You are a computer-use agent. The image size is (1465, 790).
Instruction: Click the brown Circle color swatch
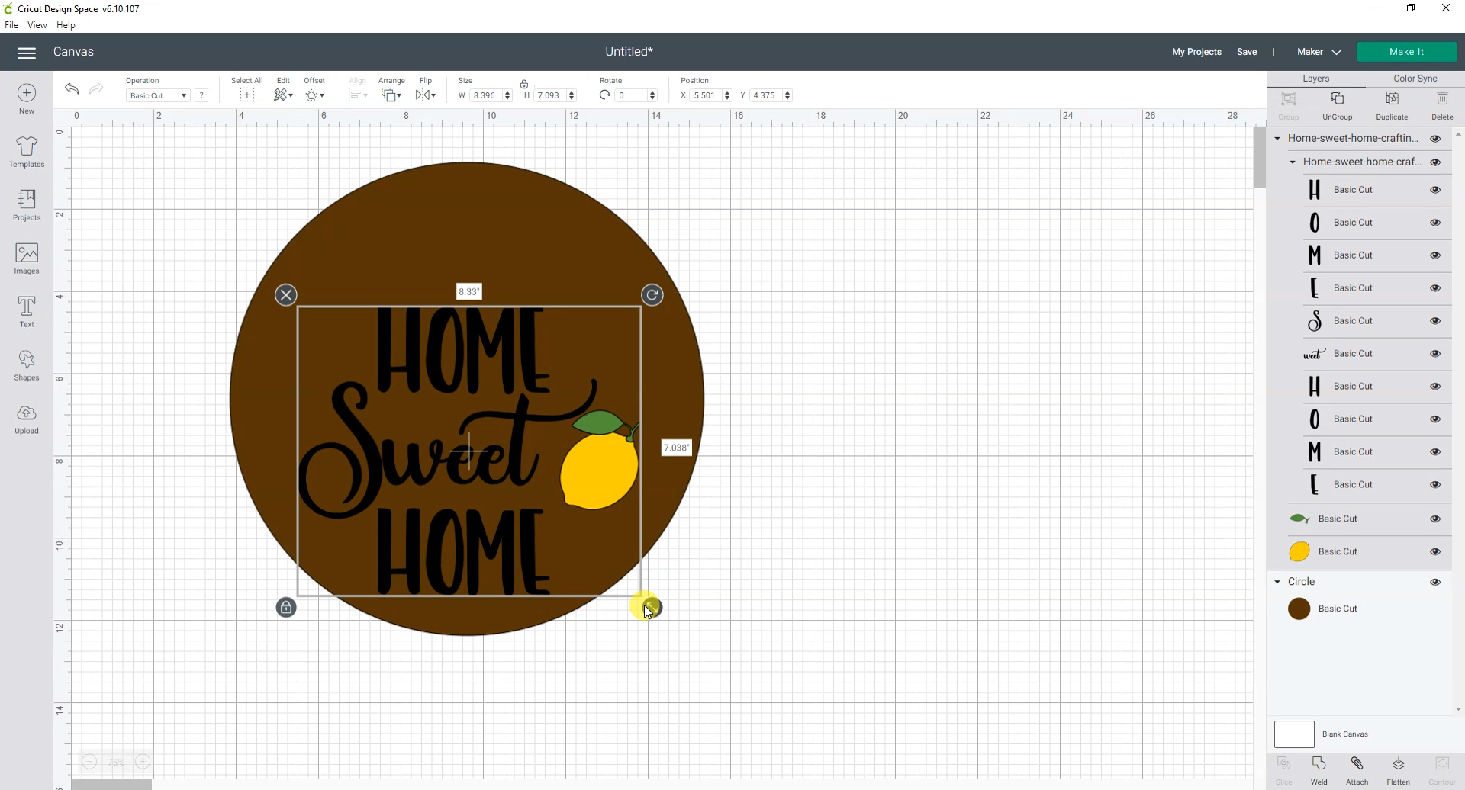coord(1299,609)
